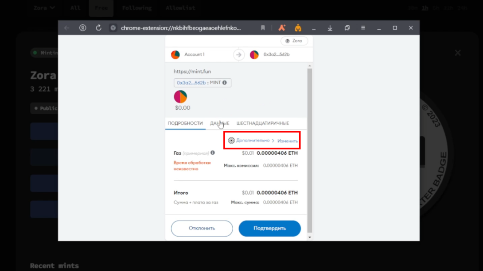Select the All filter in background page
This screenshot has width=483, height=271.
click(75, 8)
